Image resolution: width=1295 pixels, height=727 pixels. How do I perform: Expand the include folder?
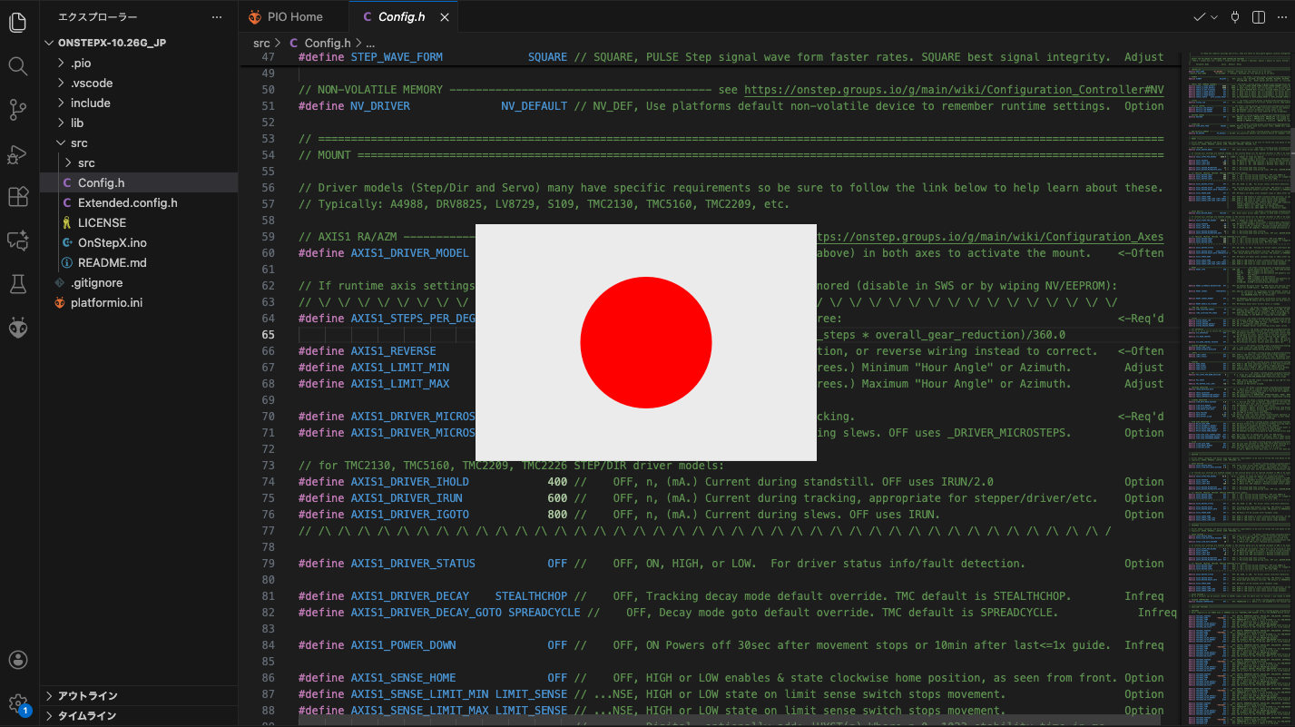(x=90, y=103)
